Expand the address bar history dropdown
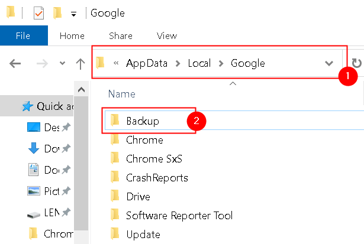 (x=329, y=64)
